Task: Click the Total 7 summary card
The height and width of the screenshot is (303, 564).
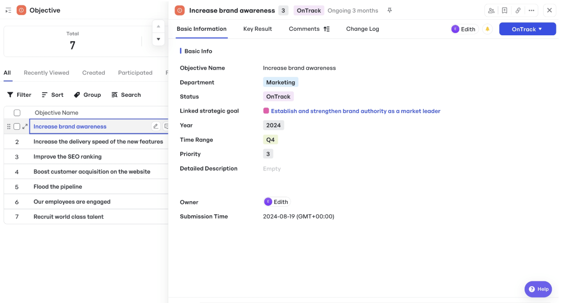Action: (x=72, y=41)
